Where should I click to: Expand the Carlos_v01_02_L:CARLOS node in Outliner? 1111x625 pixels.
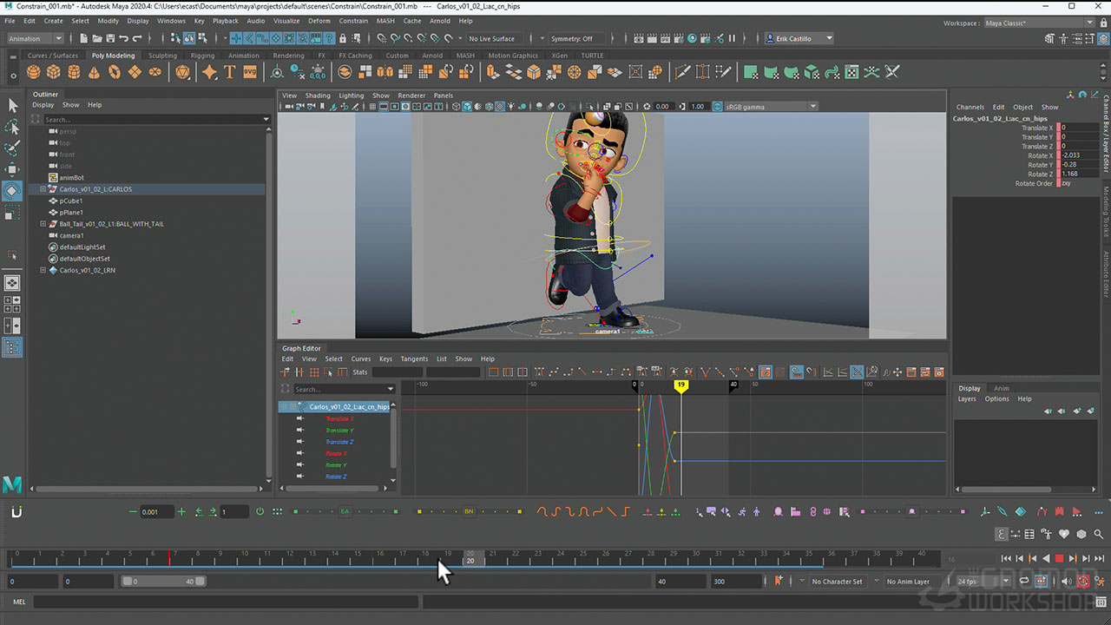[x=43, y=189]
